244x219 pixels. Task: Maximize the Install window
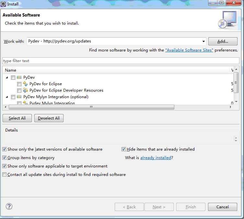click(222, 3)
